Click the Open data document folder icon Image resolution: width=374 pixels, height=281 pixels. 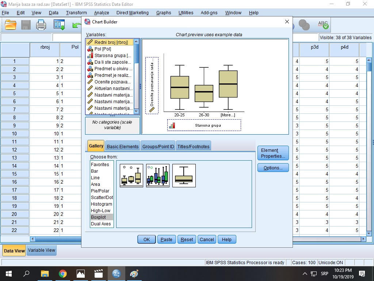pos(11,25)
